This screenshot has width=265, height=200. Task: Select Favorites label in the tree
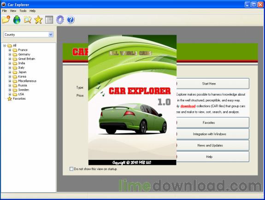19,98
